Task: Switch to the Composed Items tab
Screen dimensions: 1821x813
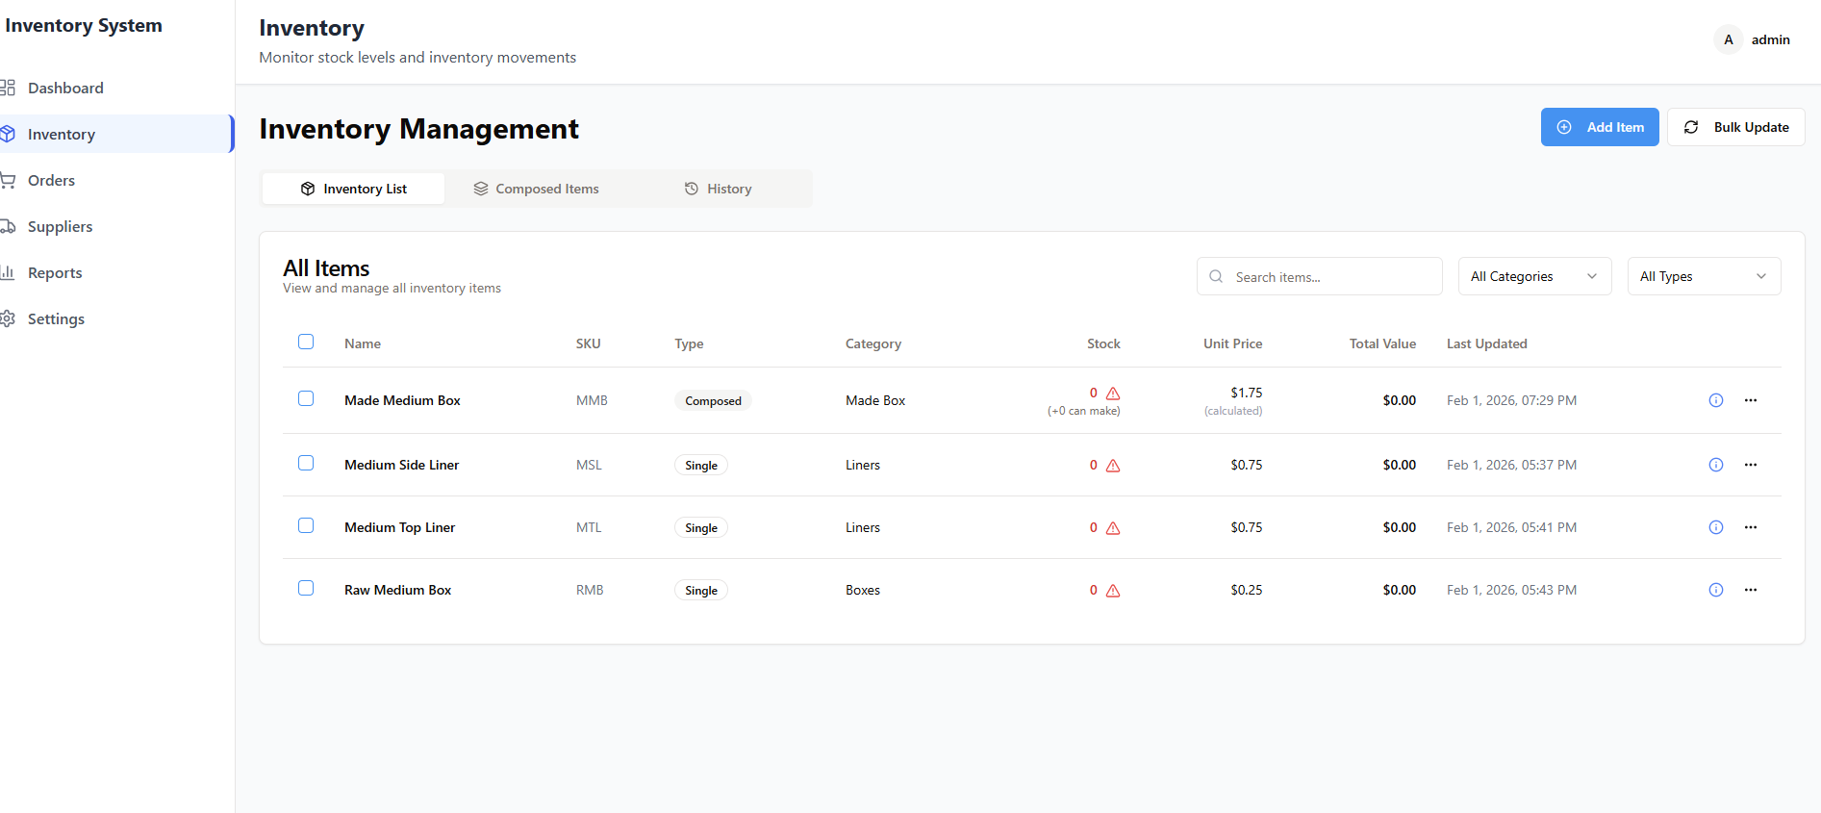Action: coord(536,189)
